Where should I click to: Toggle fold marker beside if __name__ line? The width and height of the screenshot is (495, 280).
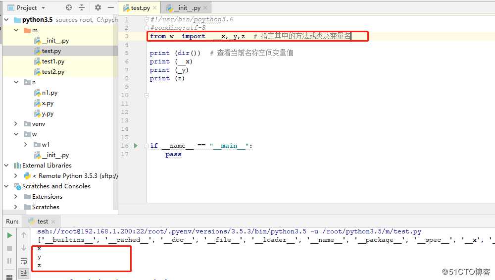pyautogui.click(x=147, y=146)
